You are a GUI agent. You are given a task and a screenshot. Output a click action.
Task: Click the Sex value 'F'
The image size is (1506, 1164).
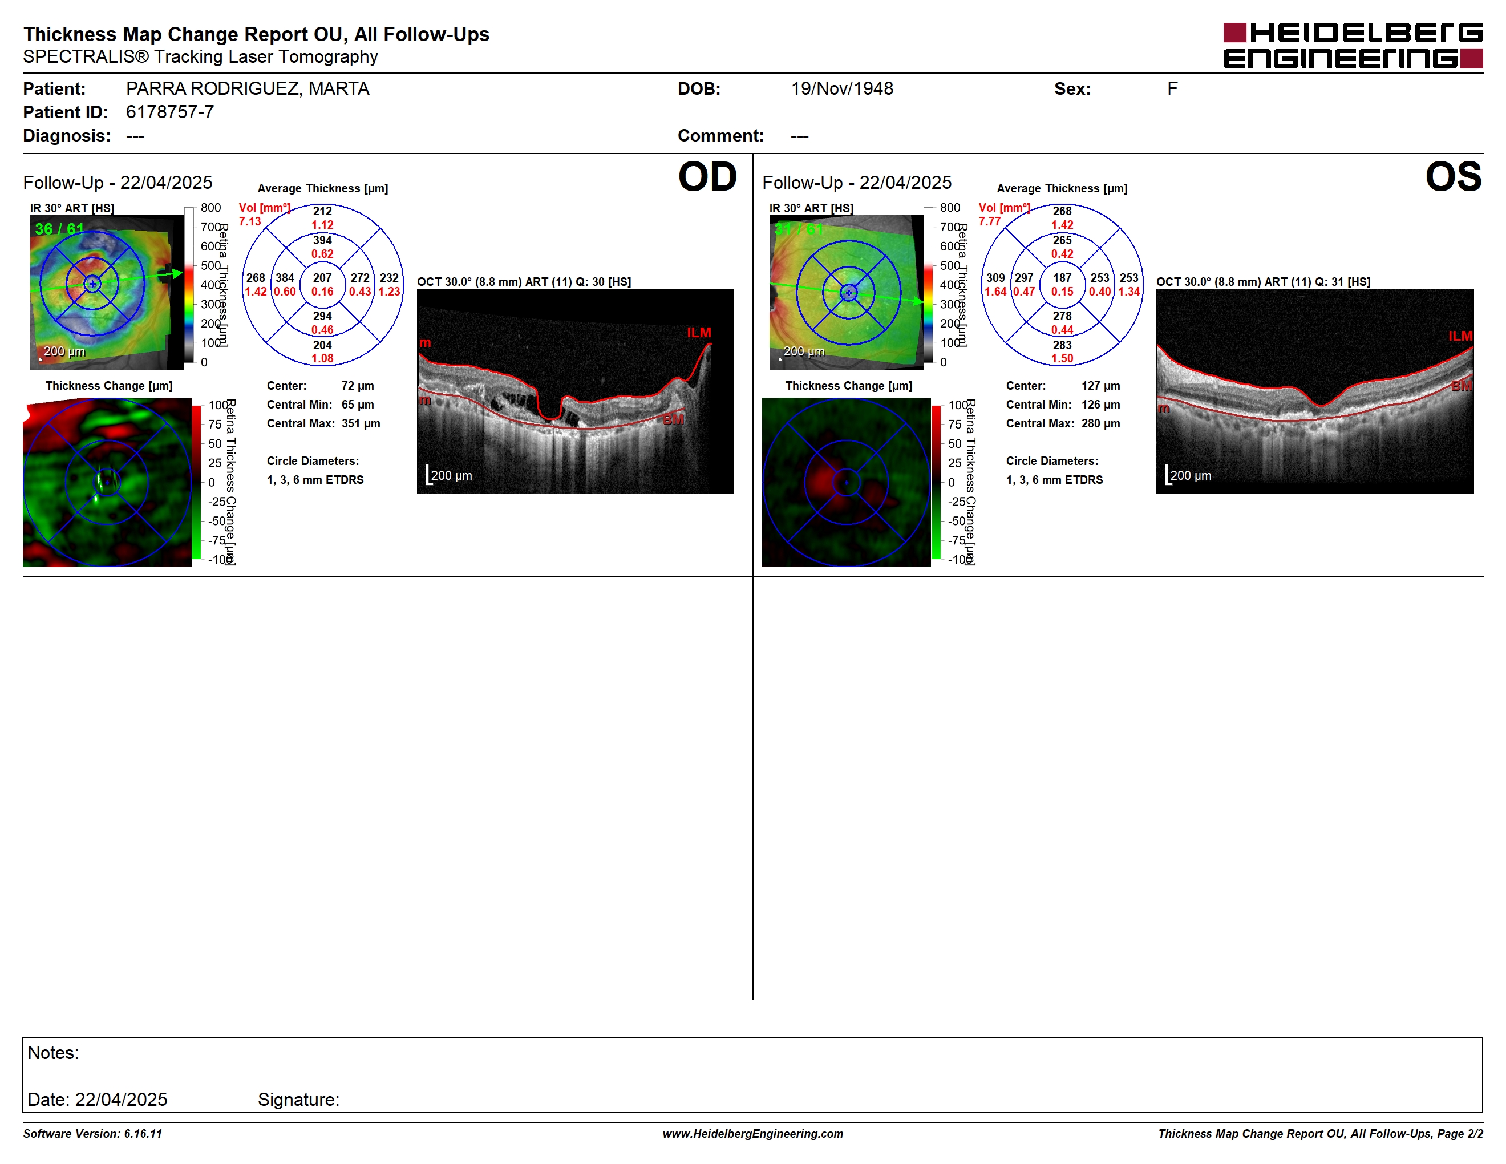coord(1172,88)
